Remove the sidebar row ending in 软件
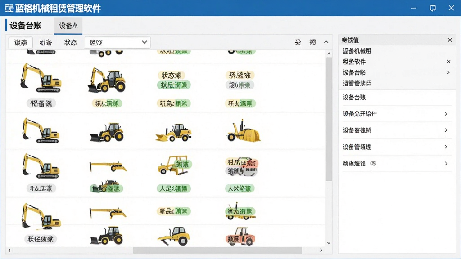The image size is (461, 259). point(449,61)
